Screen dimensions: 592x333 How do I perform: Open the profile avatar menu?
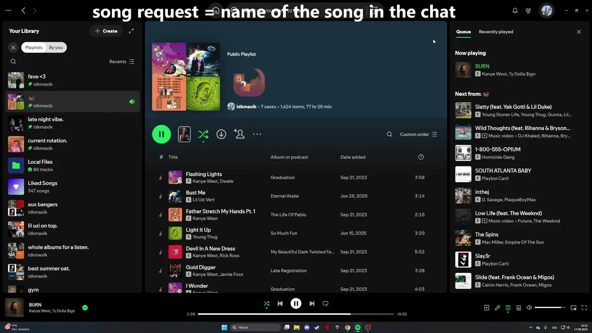point(547,10)
